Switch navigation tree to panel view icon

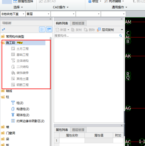49,29
